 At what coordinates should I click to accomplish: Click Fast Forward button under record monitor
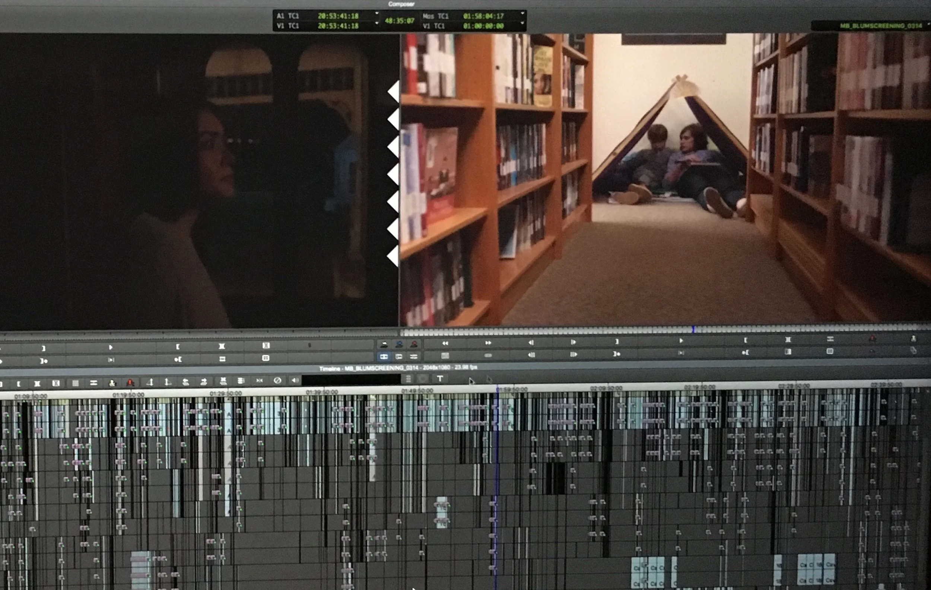click(488, 343)
